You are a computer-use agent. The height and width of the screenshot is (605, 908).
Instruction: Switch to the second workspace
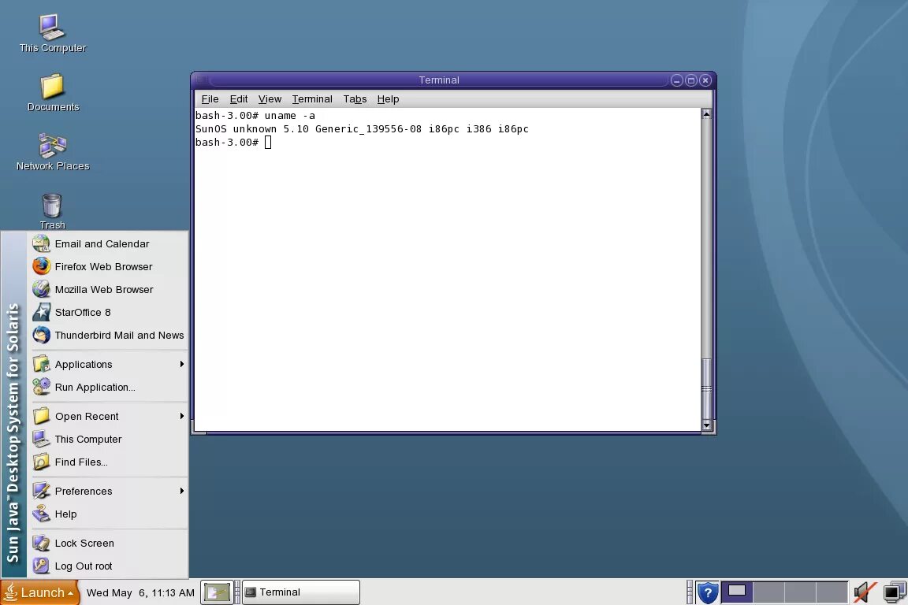pyautogui.click(x=768, y=592)
